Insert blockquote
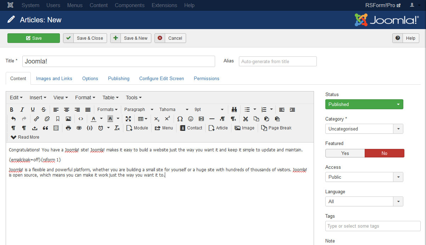Screen dimensions: 426x245 pos(45,128)
